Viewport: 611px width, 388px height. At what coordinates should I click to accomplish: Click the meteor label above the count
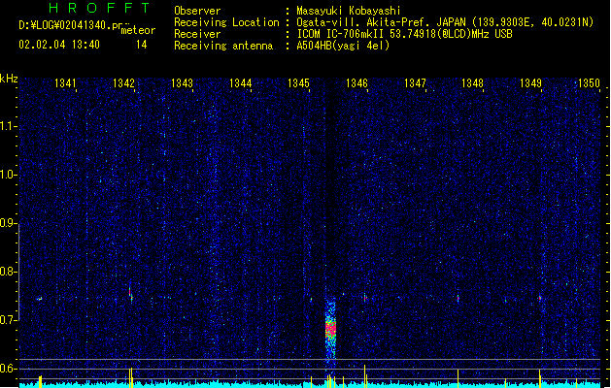(138, 30)
